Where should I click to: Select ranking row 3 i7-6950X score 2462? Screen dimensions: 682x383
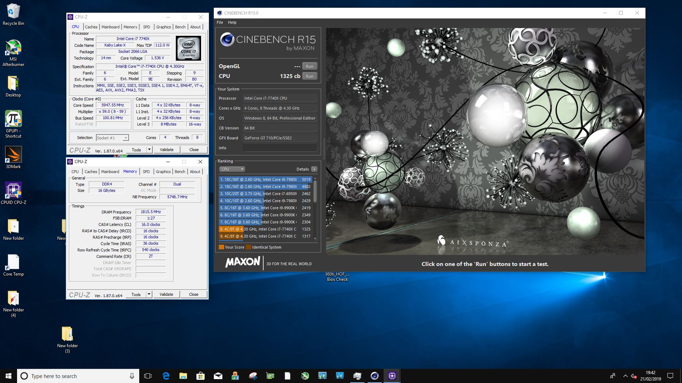[x=265, y=194]
